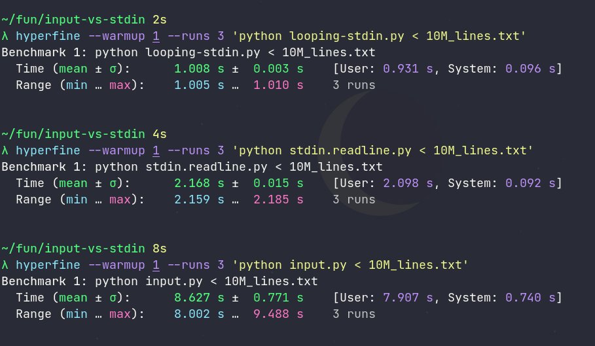
Task: Click the System time 0.092 s
Action: coord(530,183)
